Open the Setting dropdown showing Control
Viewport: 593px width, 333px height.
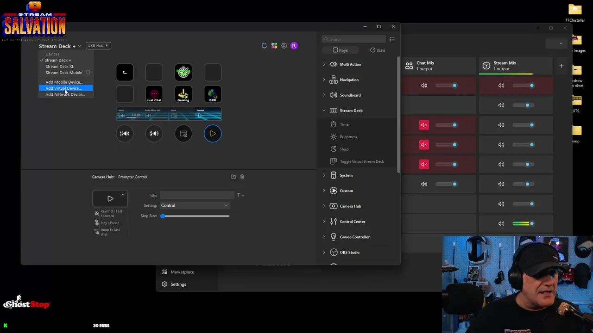195,205
